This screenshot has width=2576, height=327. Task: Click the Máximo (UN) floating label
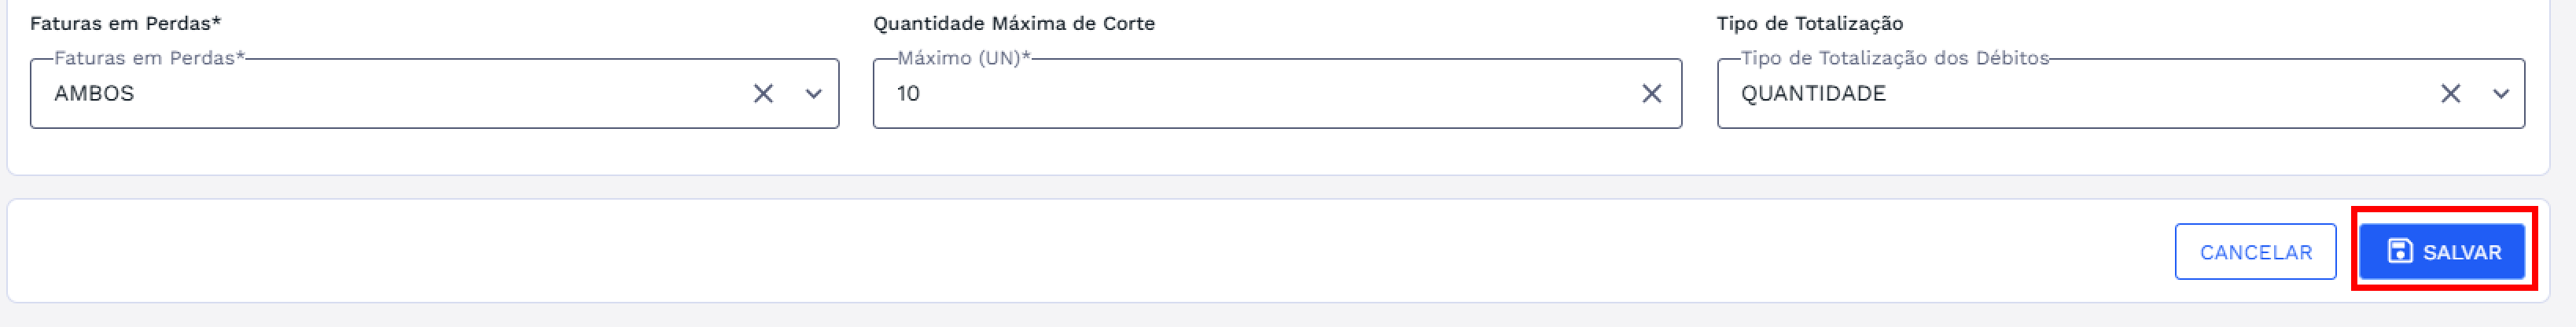point(963,58)
